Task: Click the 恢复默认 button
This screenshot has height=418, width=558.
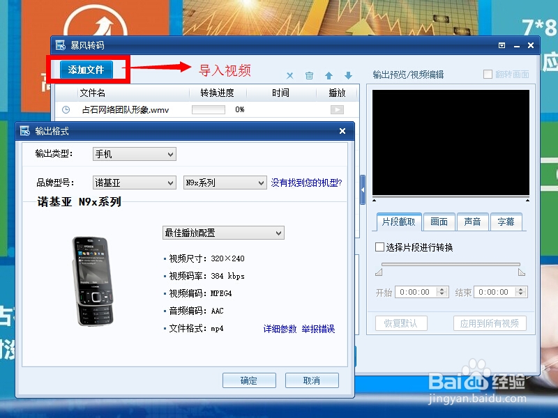Action: click(x=401, y=323)
